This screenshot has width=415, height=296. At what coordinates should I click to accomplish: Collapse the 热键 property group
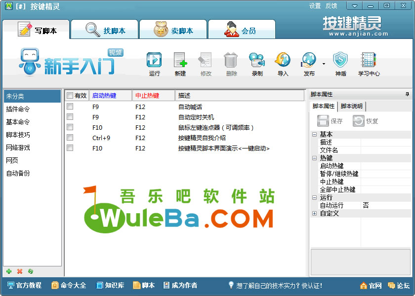314,158
